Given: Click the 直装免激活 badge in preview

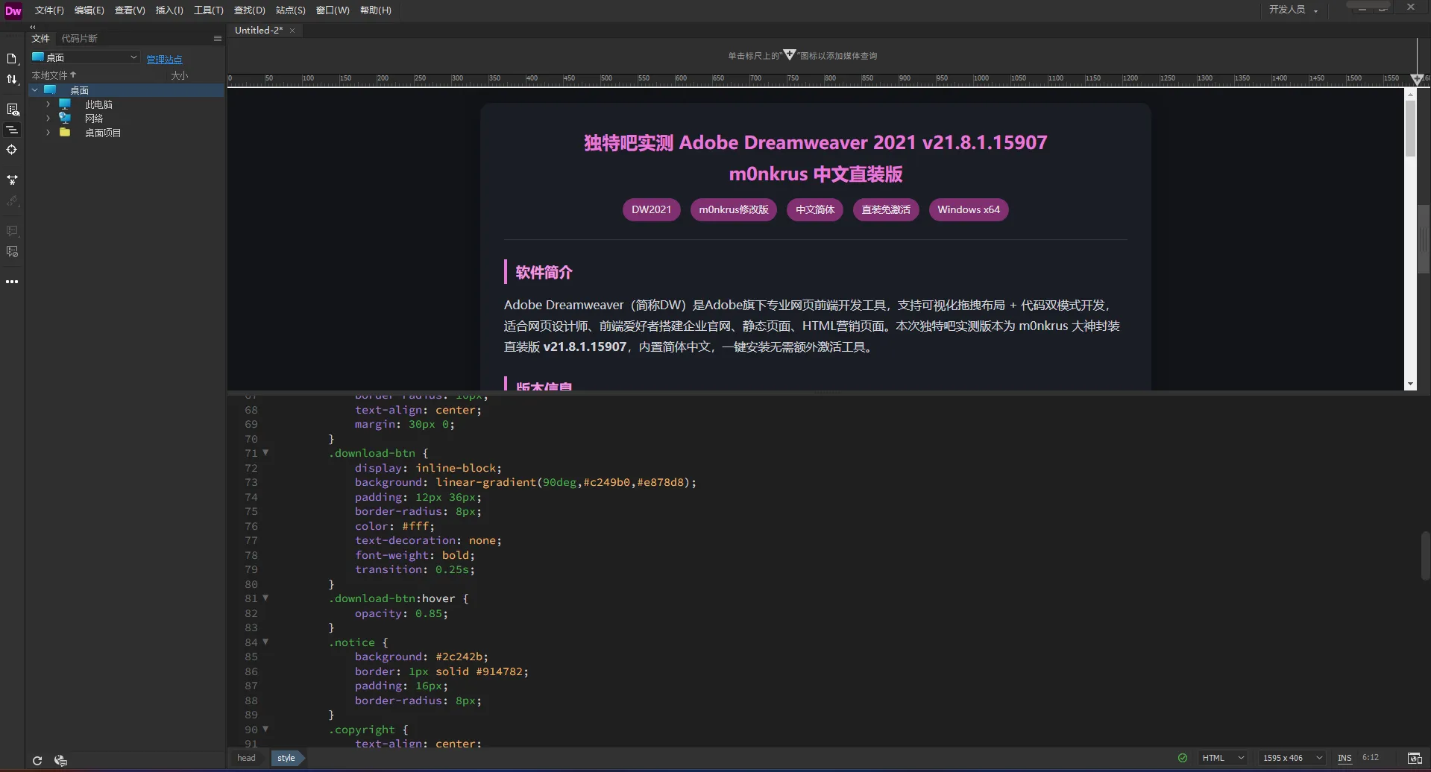Looking at the screenshot, I should (886, 209).
